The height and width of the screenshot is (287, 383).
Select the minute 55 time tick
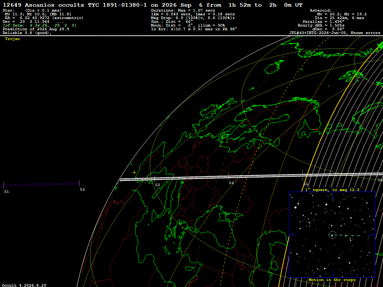(303, 175)
